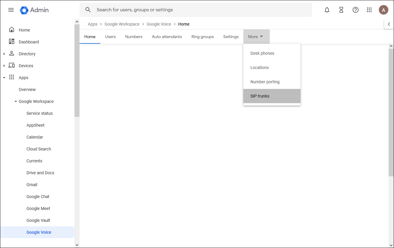Click the Directory person icon
394x248 pixels.
tap(12, 54)
